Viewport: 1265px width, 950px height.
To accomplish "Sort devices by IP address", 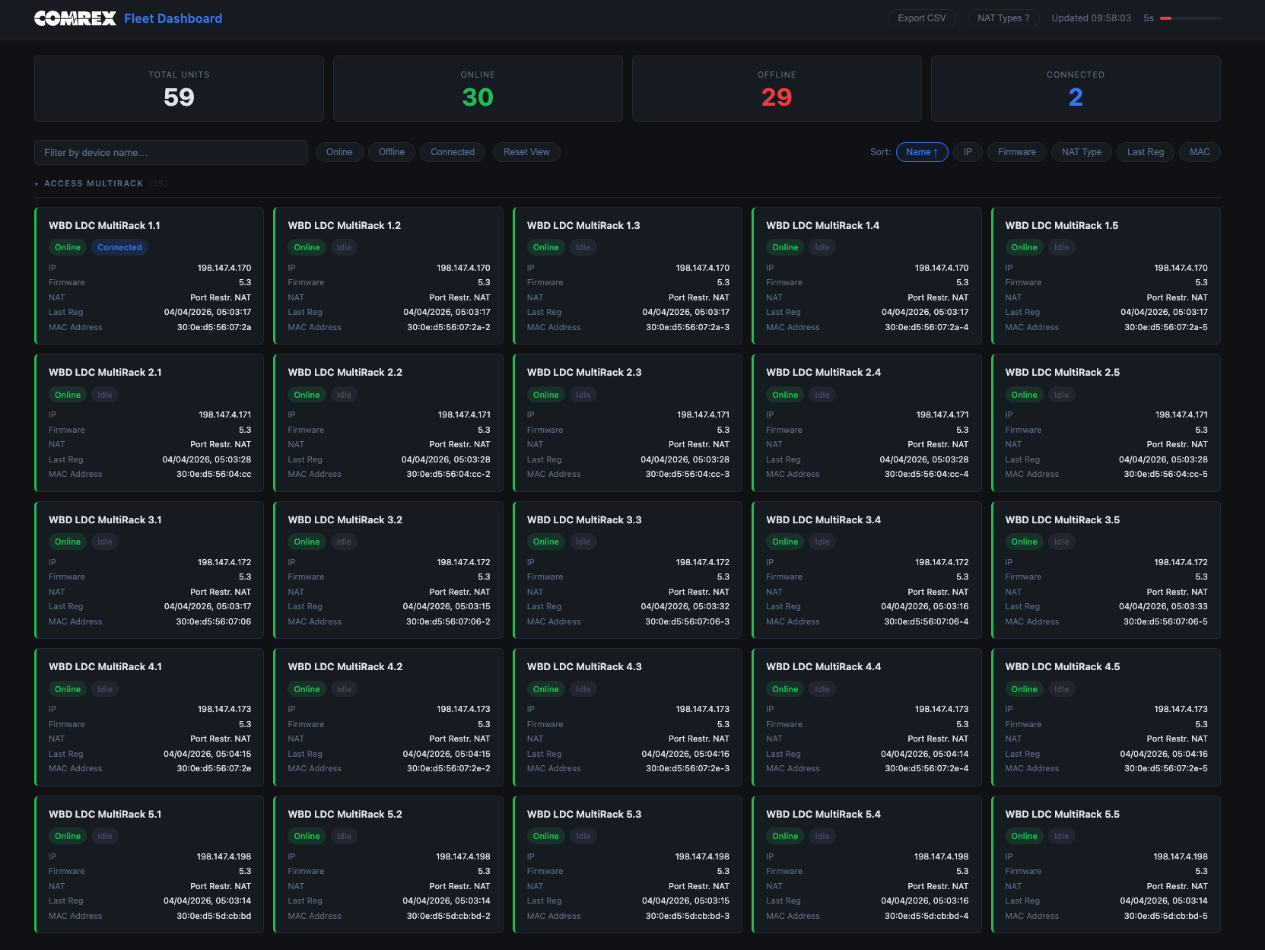I will (967, 152).
